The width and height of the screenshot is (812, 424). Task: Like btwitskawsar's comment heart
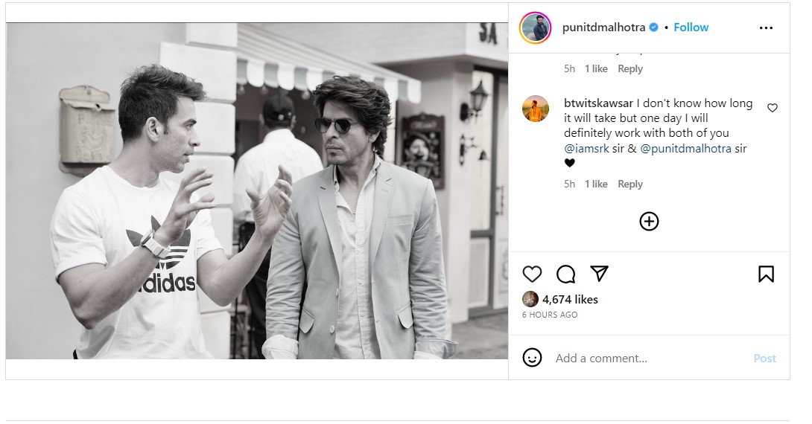[772, 108]
